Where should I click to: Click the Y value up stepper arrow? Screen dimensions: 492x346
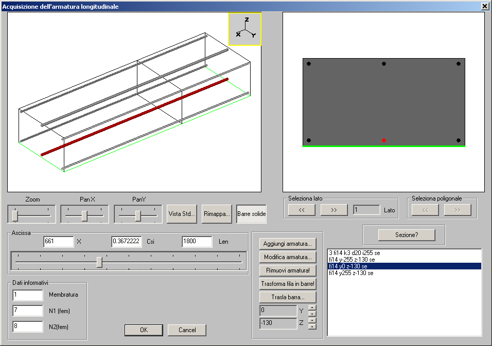tap(312, 308)
